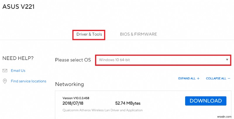Open the Find service locations link

click(28, 81)
